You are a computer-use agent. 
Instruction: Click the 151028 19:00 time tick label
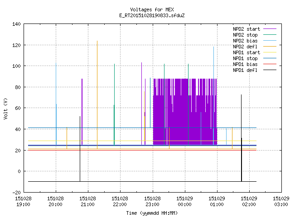click(23, 202)
